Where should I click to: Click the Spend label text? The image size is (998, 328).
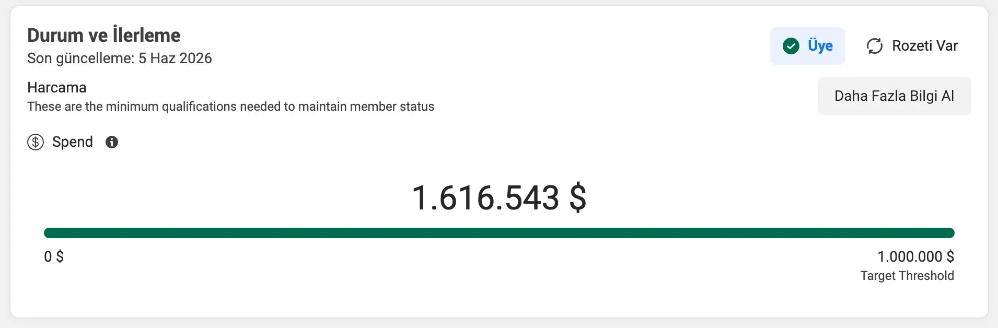tap(73, 142)
